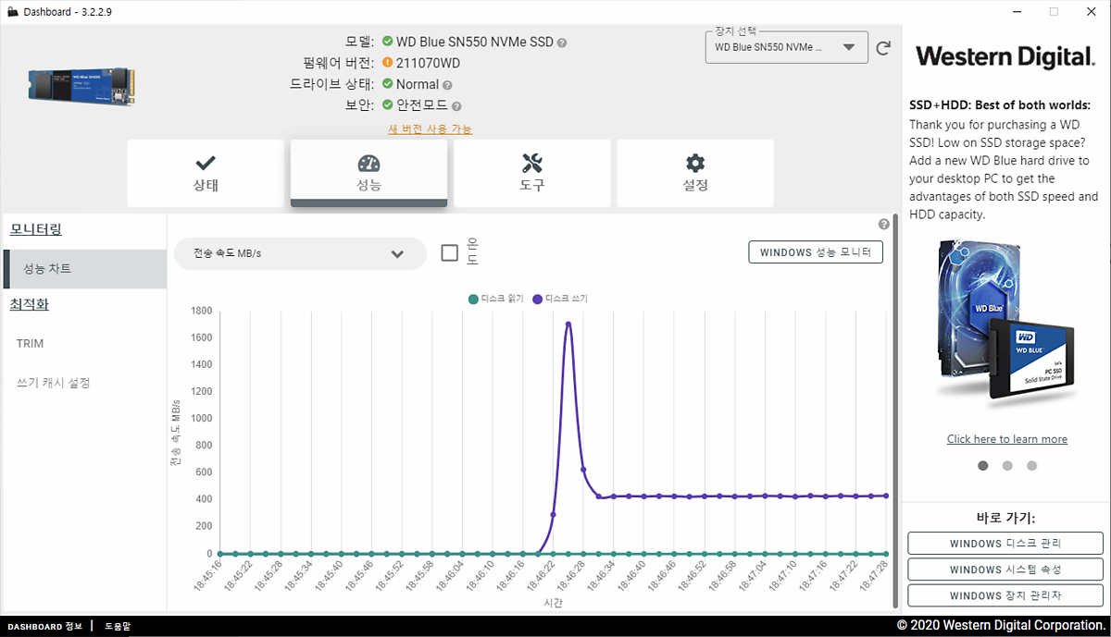
Task: Click green check icon beside model name
Action: (387, 42)
